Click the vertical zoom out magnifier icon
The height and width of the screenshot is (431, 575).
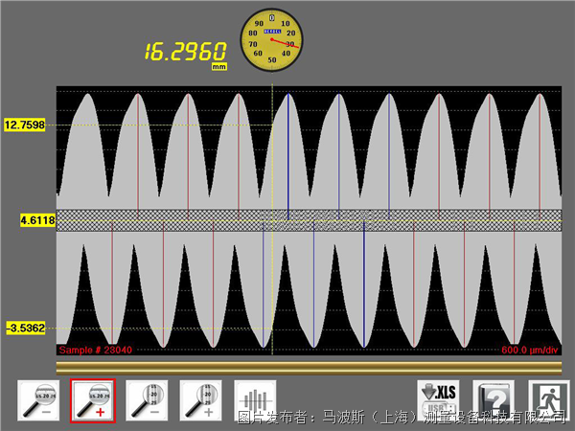tap(147, 399)
